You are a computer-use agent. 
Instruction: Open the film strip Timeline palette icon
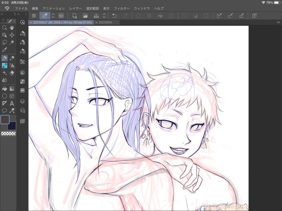(x=23, y=90)
